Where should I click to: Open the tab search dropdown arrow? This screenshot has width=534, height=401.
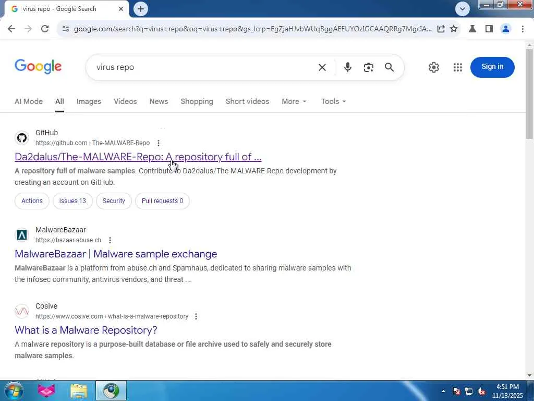click(x=462, y=9)
